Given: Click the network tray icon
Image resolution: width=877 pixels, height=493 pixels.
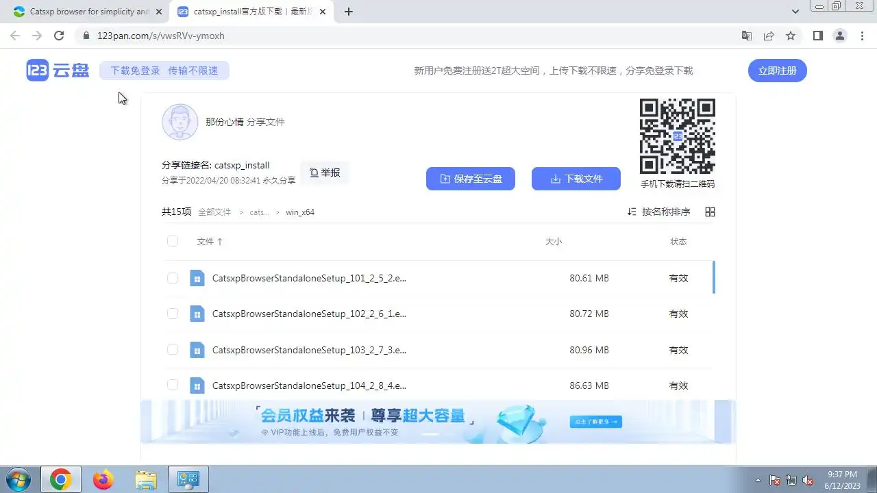Looking at the screenshot, I should [791, 480].
